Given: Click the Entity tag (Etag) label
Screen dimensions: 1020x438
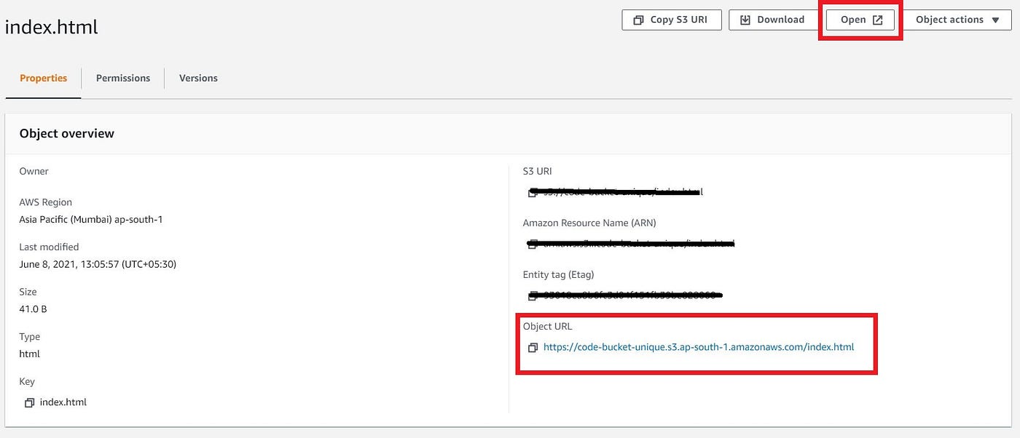Looking at the screenshot, I should 558,274.
